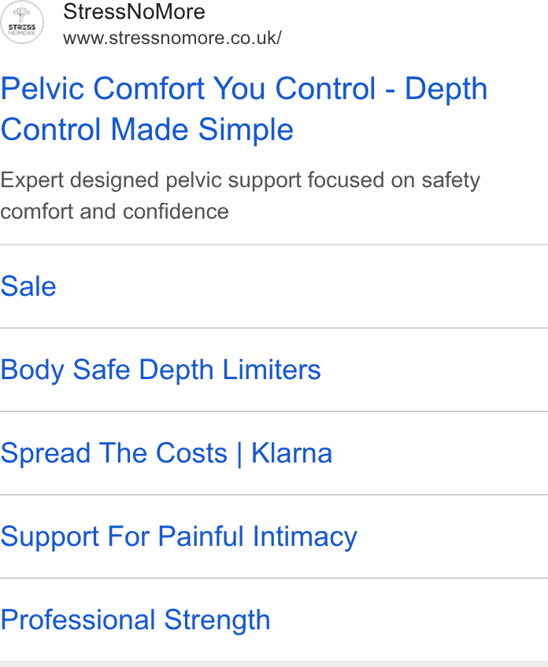The image size is (548, 667).
Task: Open Support For Painful Intimacy link
Action: (x=179, y=536)
